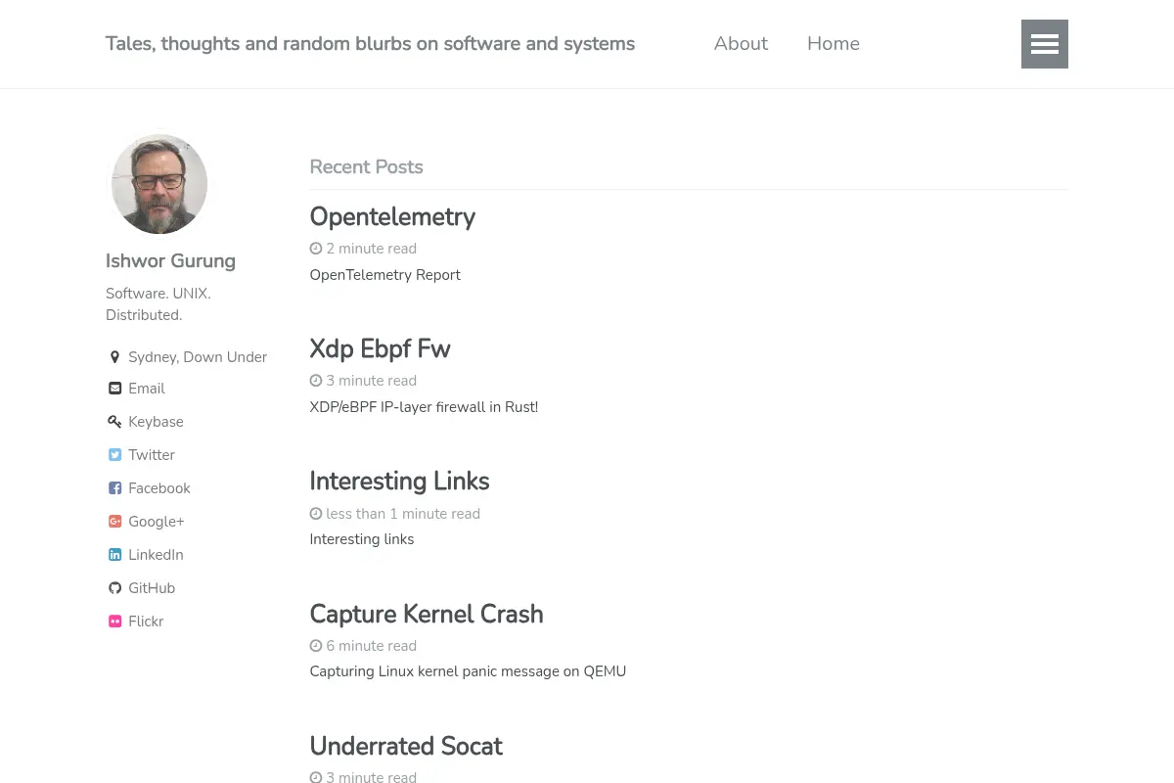Open the Opentelemetry post
Viewport: 1174px width, 783px height.
point(392,217)
